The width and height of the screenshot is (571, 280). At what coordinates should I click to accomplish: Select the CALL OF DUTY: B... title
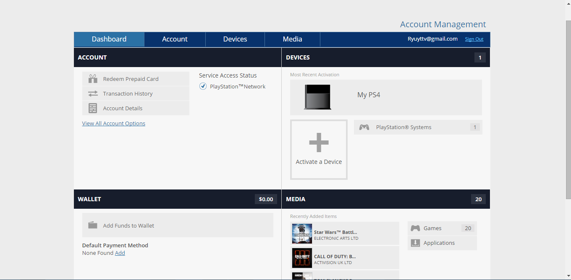[335, 256]
